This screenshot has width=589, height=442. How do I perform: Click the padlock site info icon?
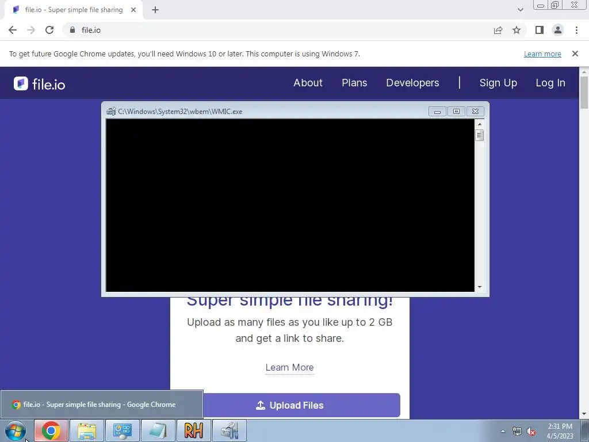[72, 30]
